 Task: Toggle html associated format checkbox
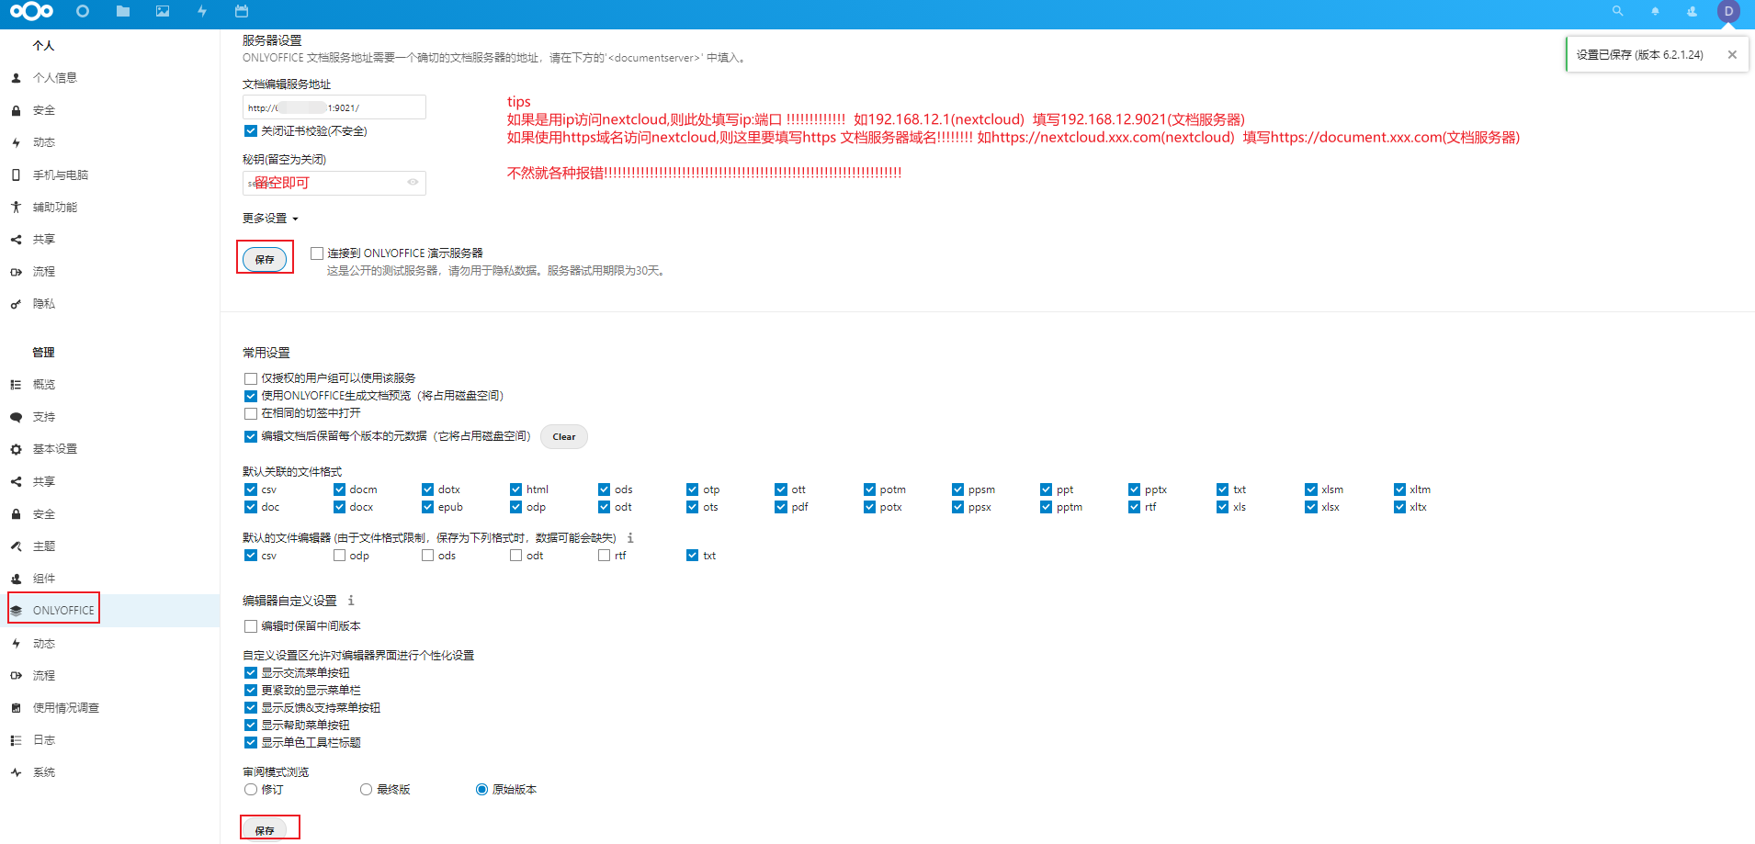tap(515, 490)
